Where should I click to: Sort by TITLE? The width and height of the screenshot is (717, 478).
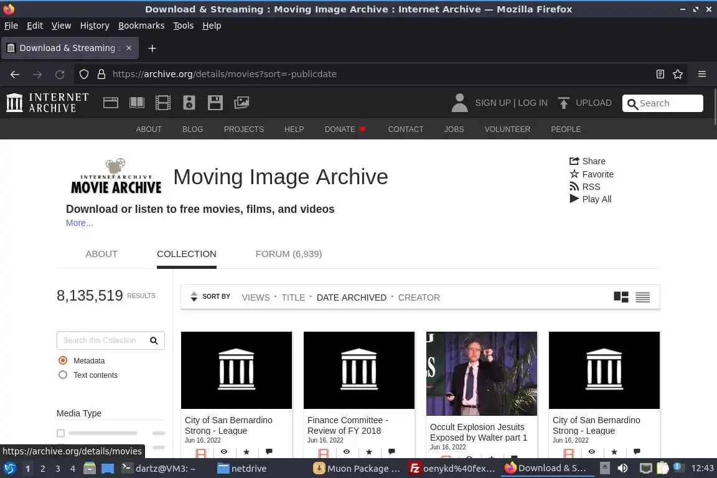coord(293,298)
